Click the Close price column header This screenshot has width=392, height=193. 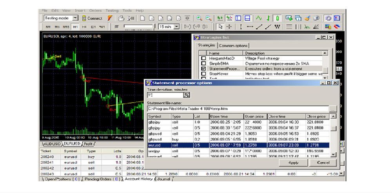pos(318,116)
